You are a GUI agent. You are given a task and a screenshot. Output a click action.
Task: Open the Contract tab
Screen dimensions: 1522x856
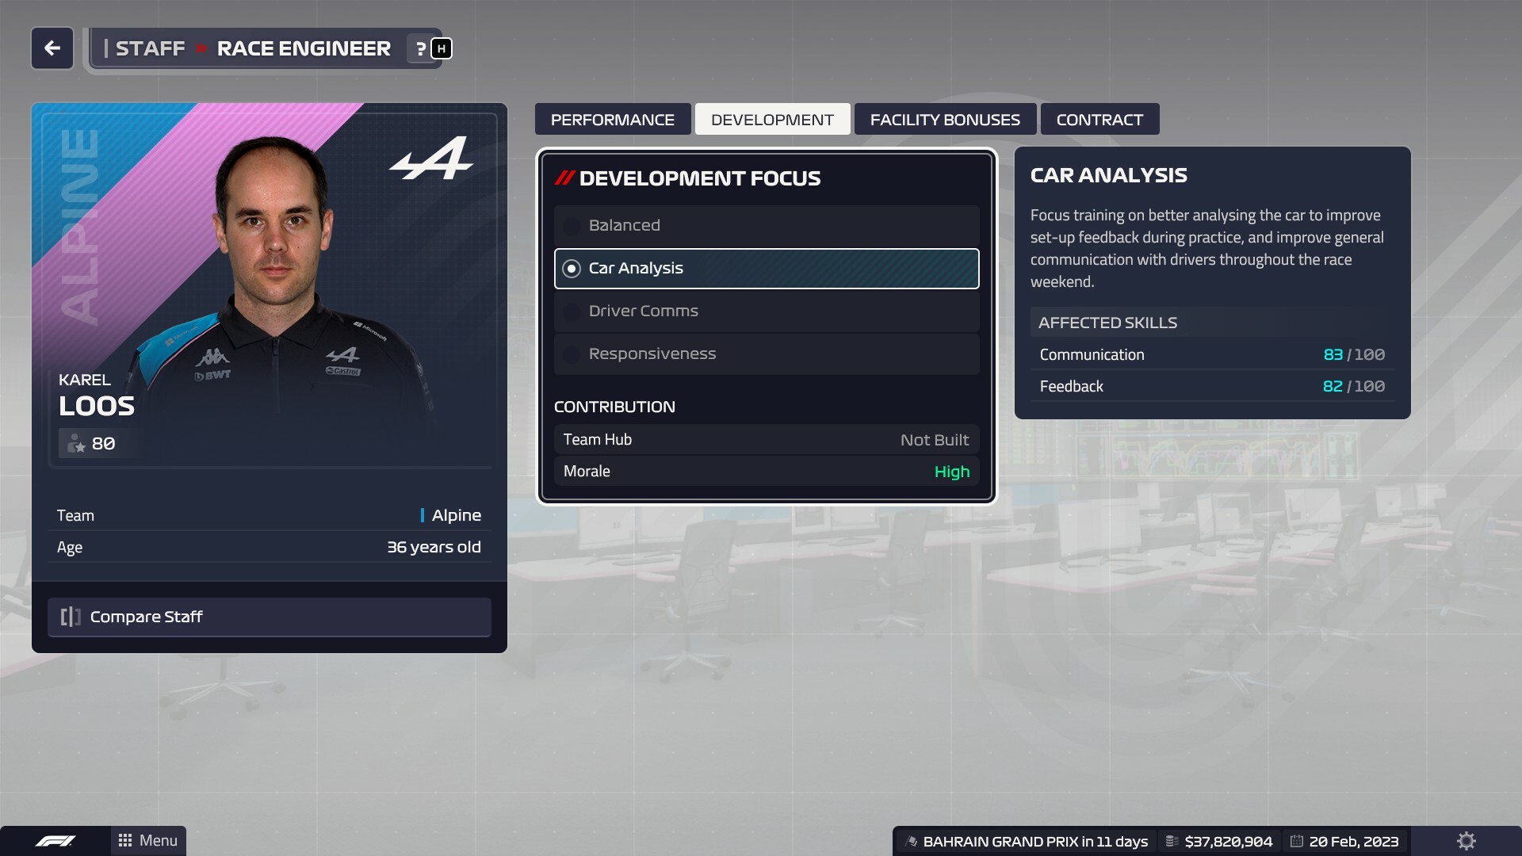(1099, 119)
